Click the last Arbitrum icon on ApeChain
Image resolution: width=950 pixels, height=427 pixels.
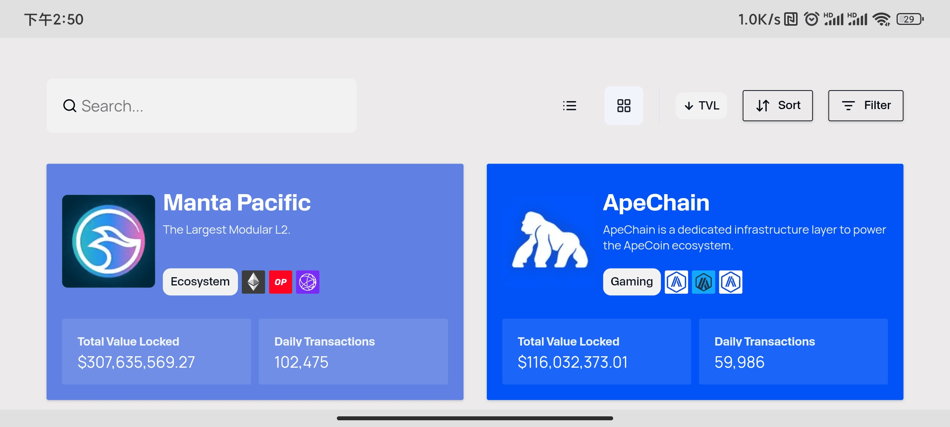point(731,282)
